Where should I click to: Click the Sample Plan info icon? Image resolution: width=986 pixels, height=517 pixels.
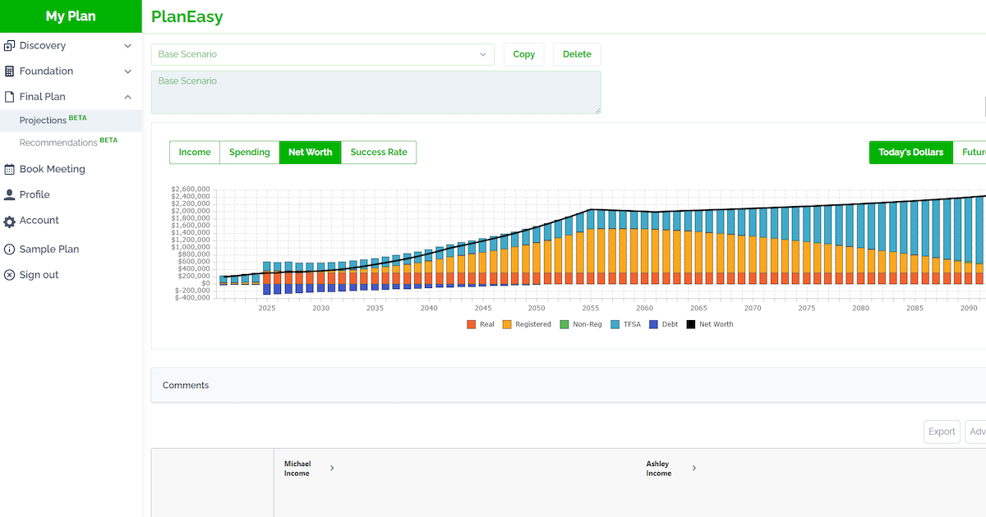pos(10,249)
